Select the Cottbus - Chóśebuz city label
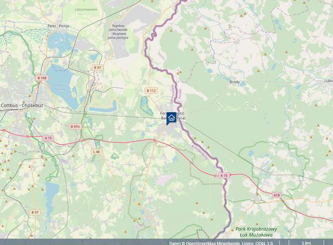 click(22, 105)
